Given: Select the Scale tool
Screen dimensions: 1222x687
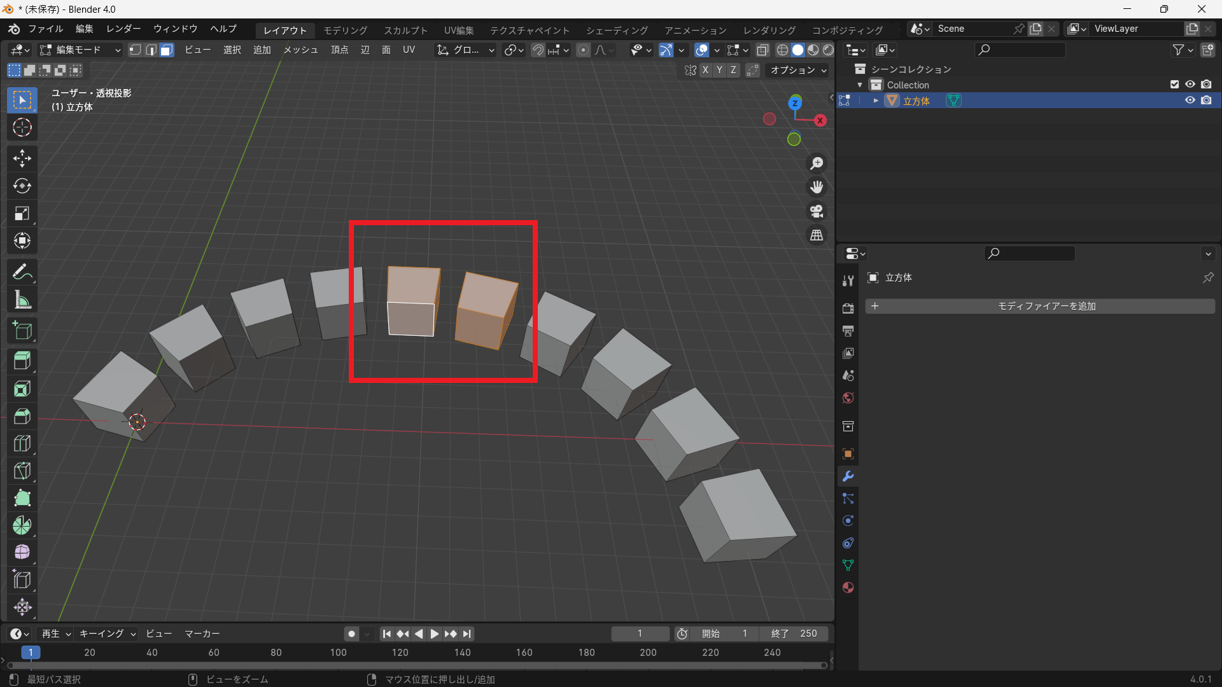Looking at the screenshot, I should (x=22, y=213).
